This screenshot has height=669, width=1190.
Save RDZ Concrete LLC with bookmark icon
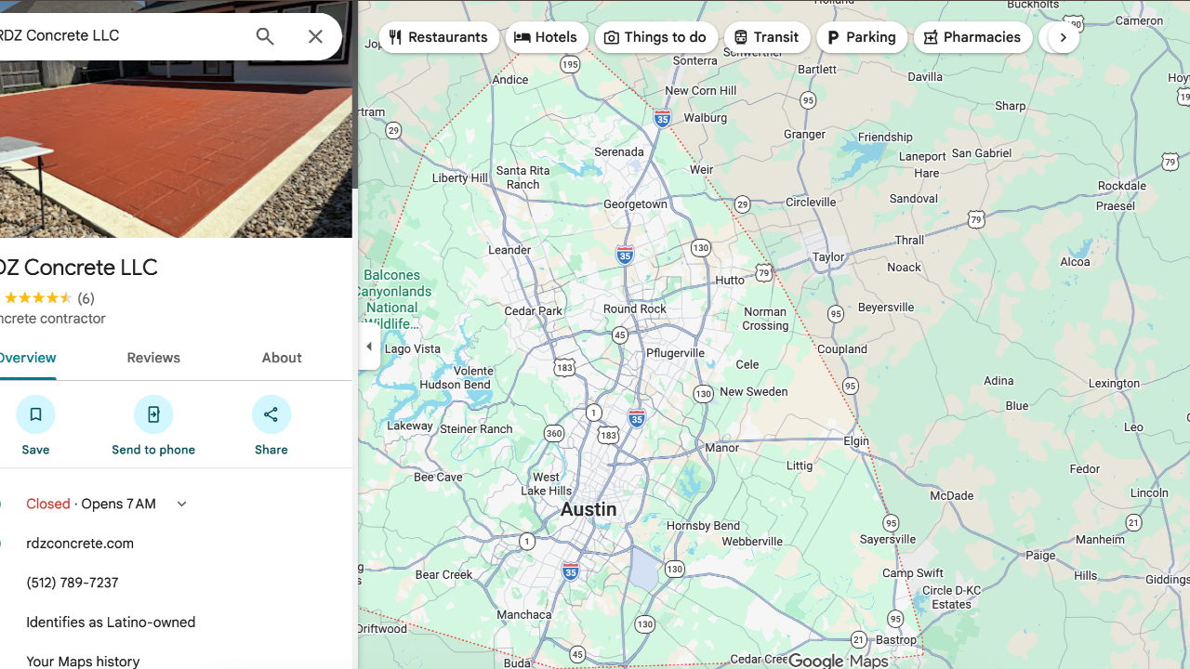pos(35,414)
